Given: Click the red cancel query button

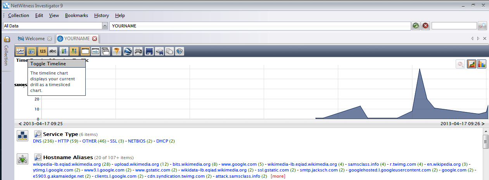Looking at the screenshot, I should point(425,25).
